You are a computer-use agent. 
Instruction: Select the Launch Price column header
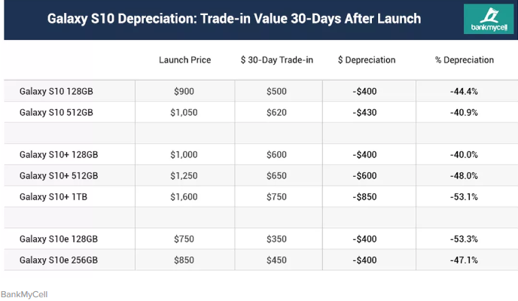coord(184,60)
